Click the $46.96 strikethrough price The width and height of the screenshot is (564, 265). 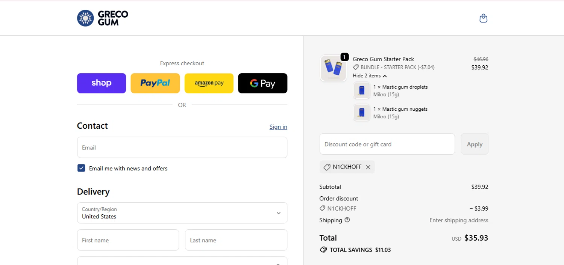[481, 59]
